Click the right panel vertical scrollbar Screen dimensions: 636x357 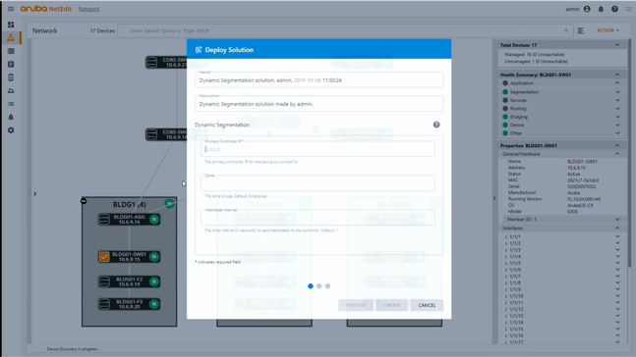click(x=629, y=153)
